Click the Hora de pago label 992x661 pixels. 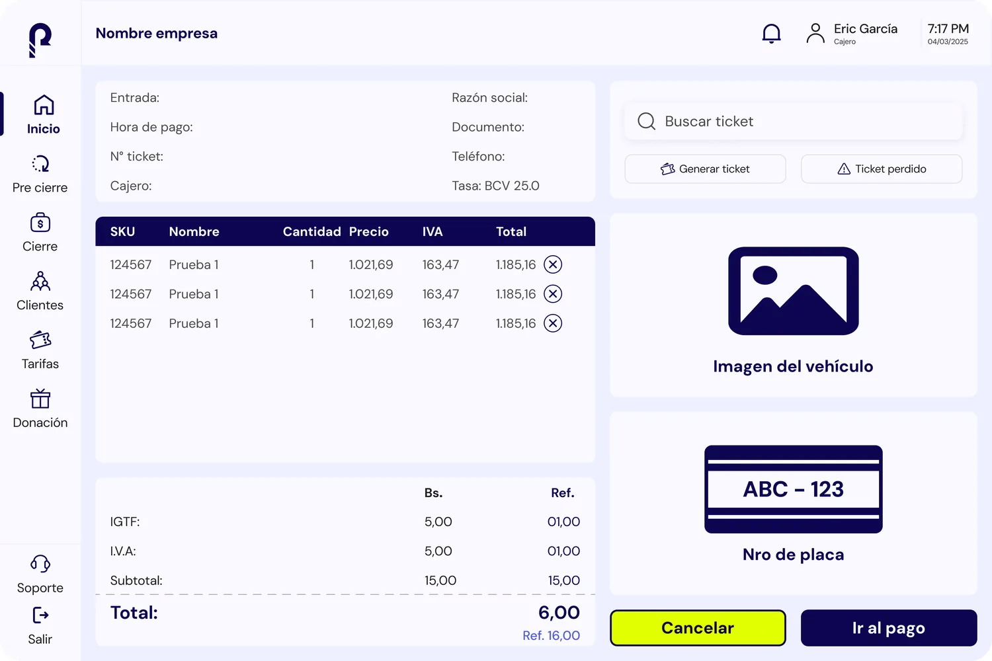click(151, 127)
